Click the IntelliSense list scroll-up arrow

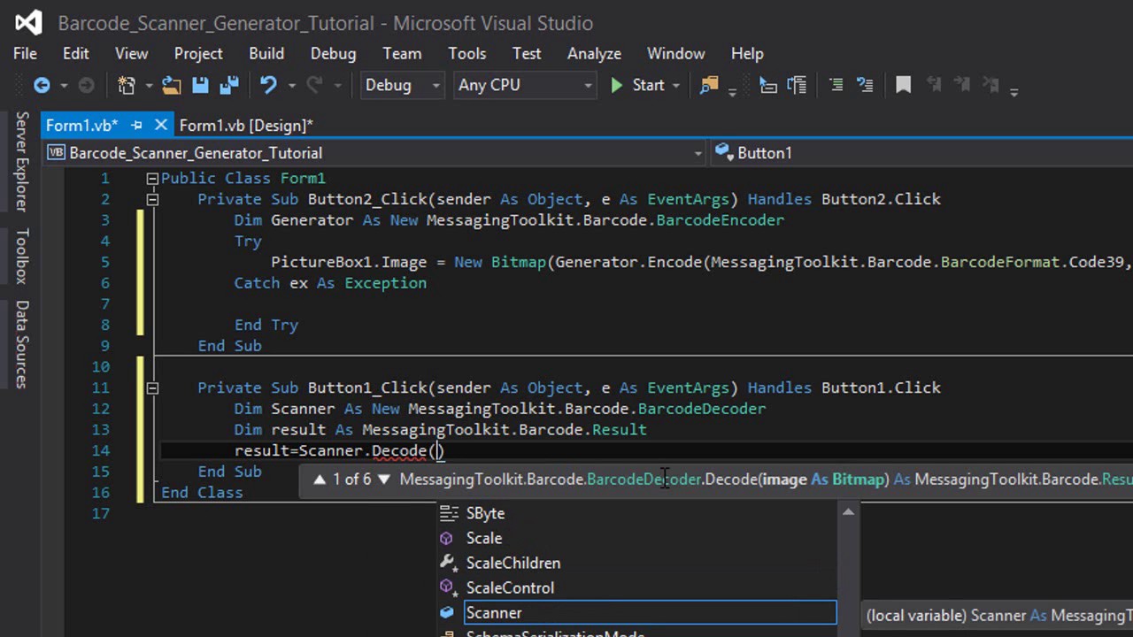(x=848, y=512)
